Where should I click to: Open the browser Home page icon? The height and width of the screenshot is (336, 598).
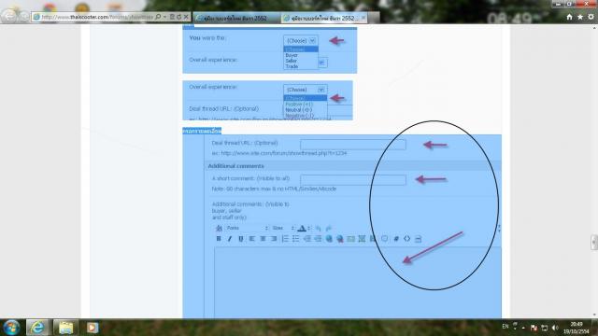569,17
